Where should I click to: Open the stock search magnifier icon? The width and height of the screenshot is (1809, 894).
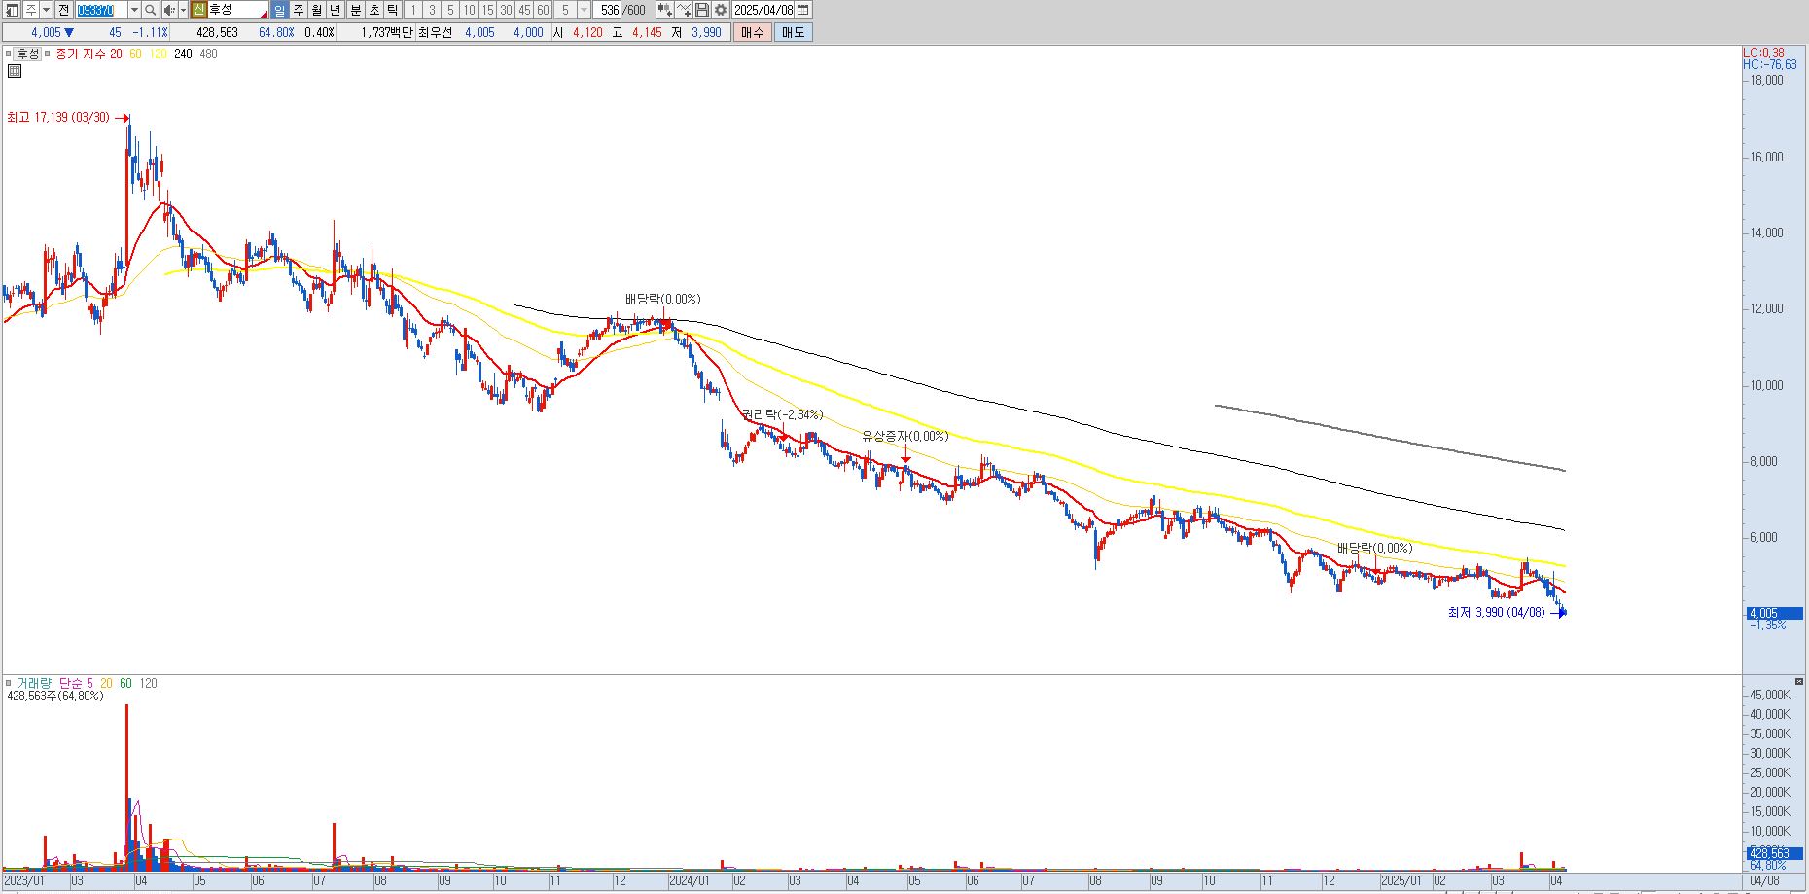point(150,10)
